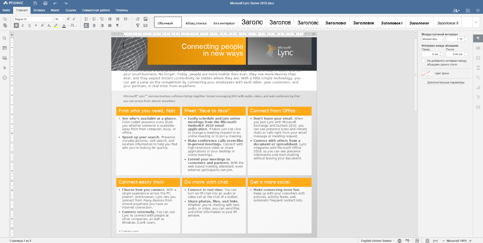This screenshot has width=483, height=243.
Task: Zoom in with the plus button
Action: click(x=471, y=241)
